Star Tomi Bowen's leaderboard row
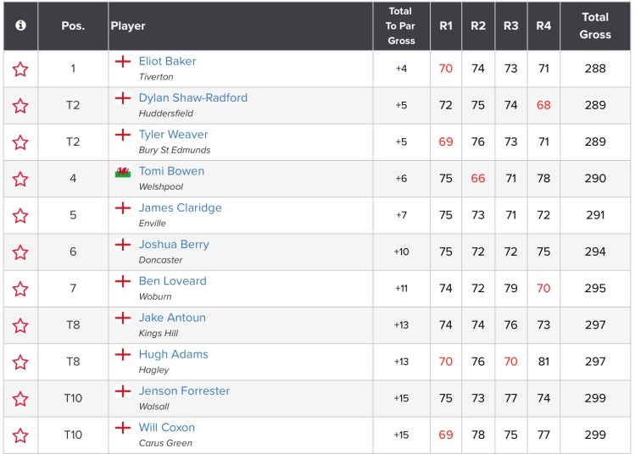635x454 pixels. coord(20,179)
